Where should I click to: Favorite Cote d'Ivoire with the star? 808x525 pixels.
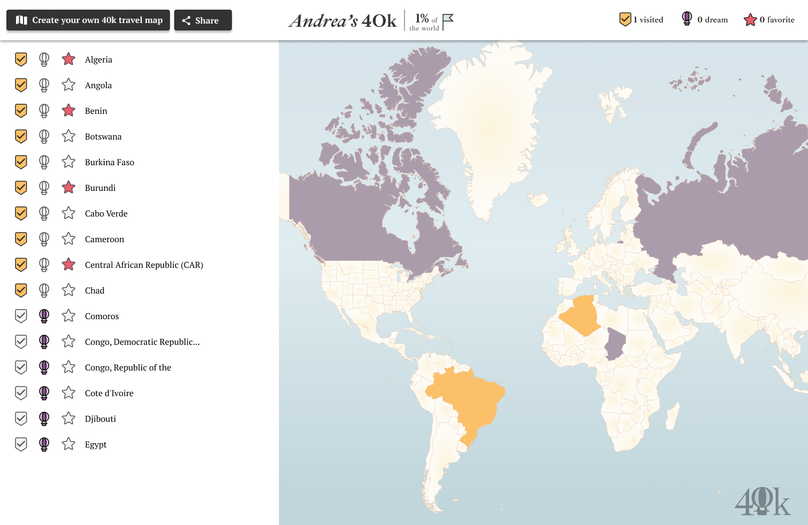pos(68,392)
